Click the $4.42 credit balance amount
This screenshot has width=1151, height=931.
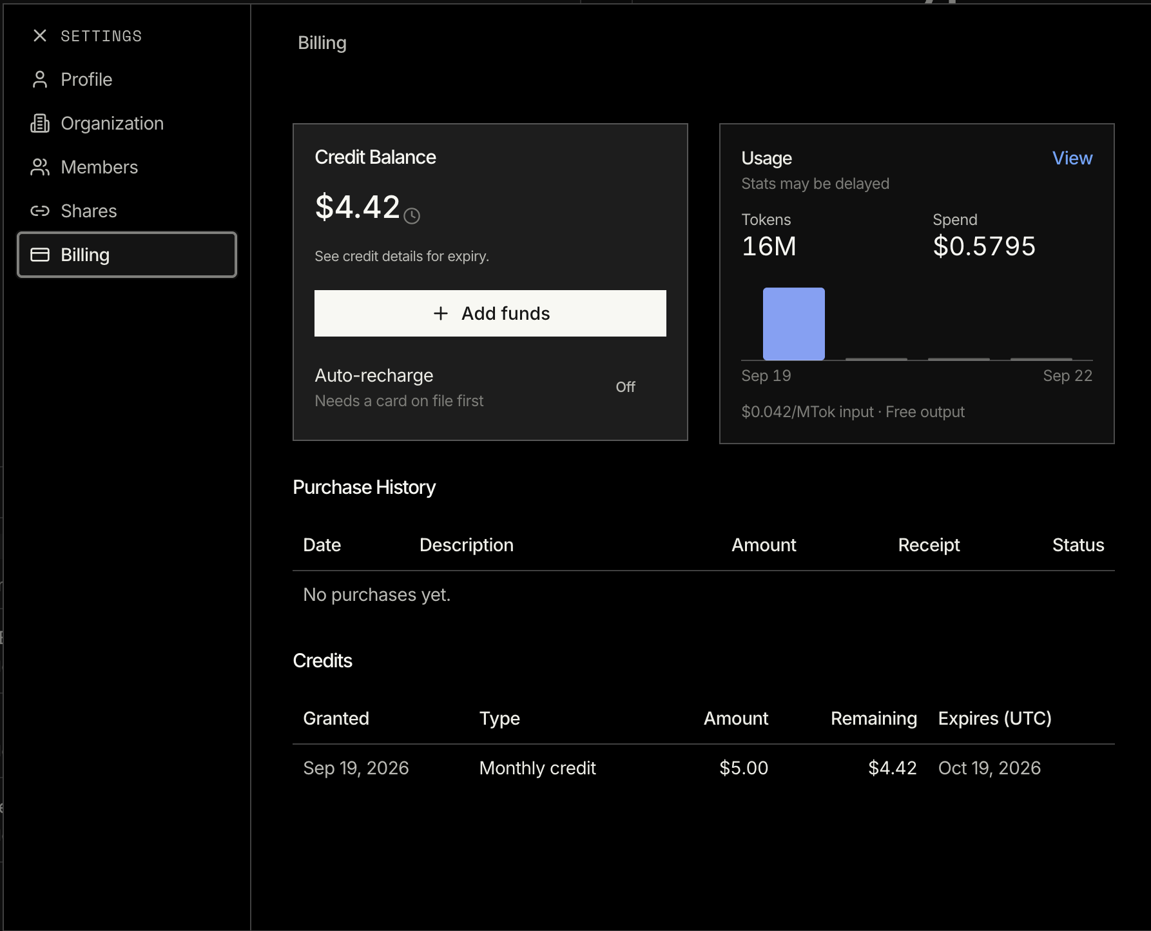(x=358, y=207)
